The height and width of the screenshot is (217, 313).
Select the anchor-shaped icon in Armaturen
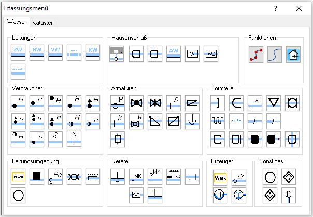click(x=192, y=121)
